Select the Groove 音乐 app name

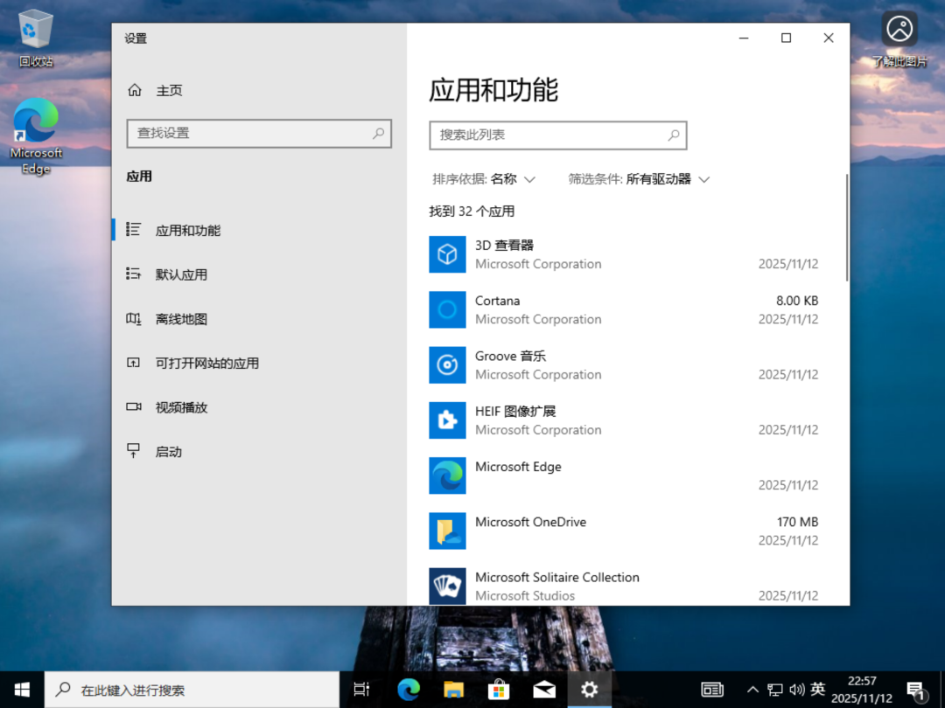[x=510, y=356]
